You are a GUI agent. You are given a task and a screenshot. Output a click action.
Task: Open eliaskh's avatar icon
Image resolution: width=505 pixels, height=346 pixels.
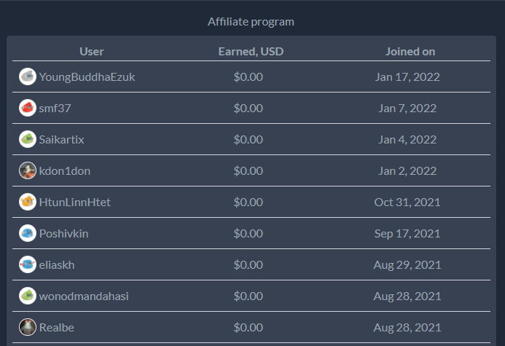pos(28,264)
